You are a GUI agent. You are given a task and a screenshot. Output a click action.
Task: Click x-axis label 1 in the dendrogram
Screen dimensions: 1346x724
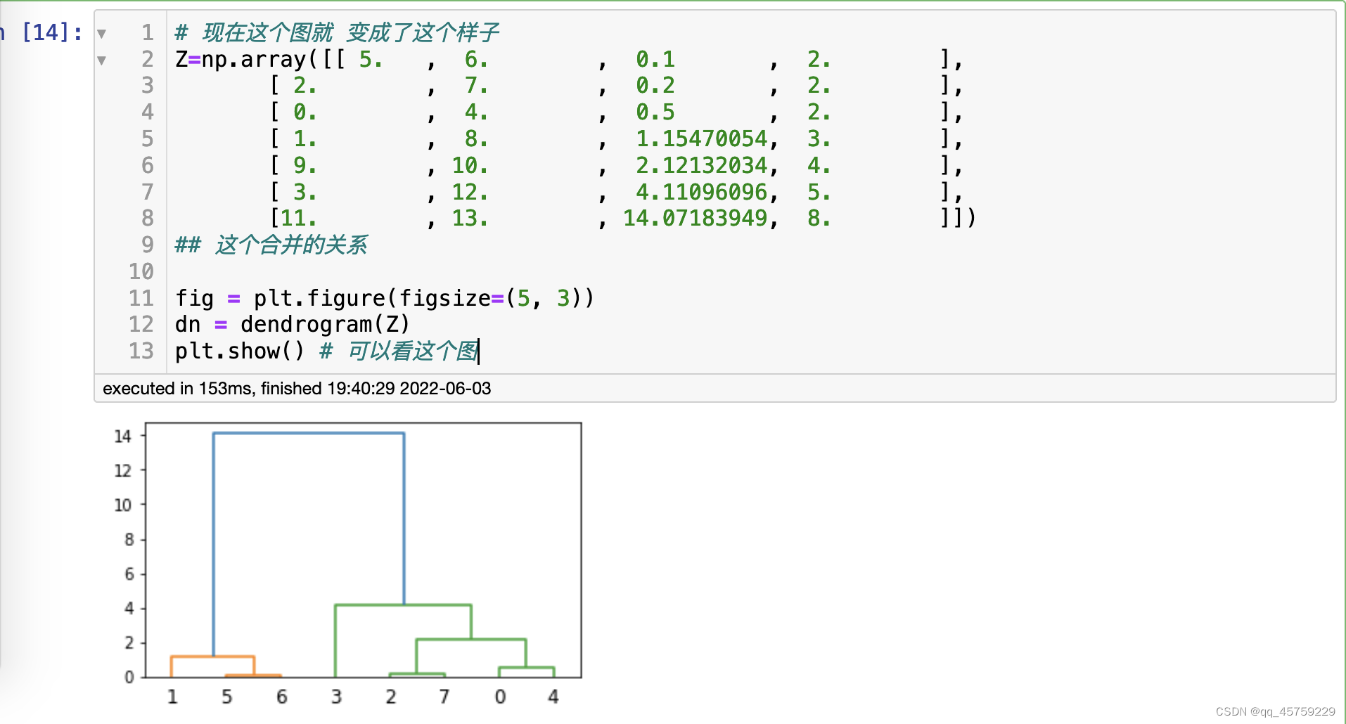[172, 697]
